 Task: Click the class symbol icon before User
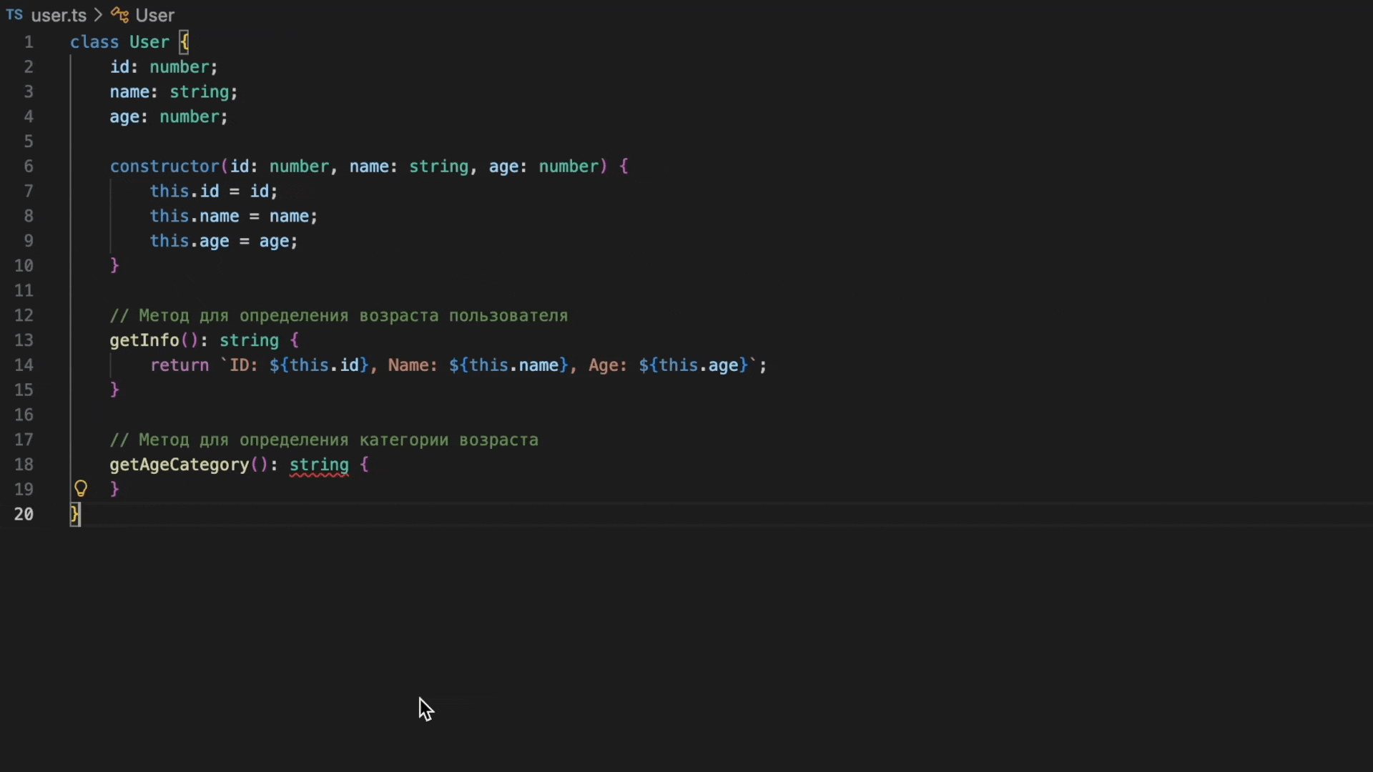click(x=119, y=15)
